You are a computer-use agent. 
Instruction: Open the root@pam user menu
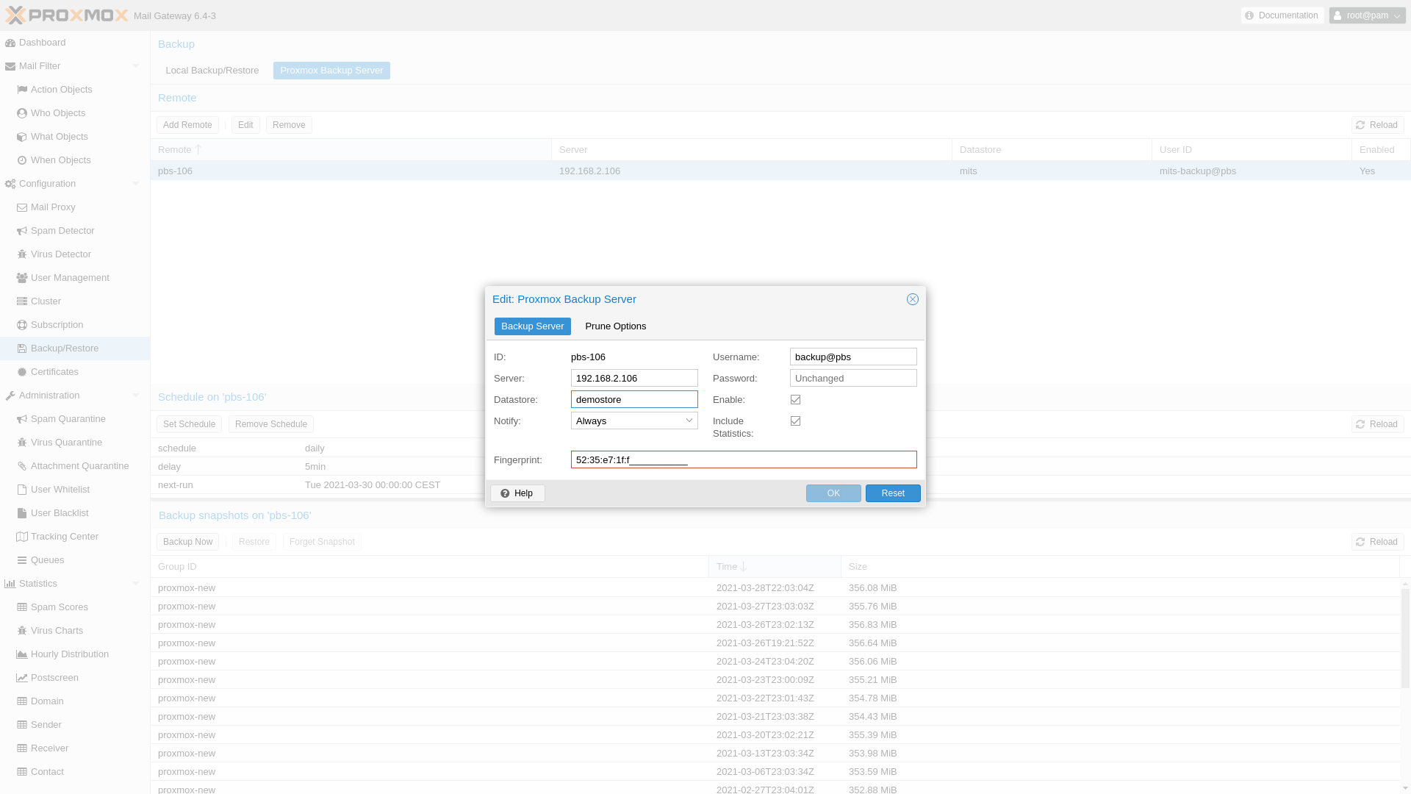(1367, 15)
